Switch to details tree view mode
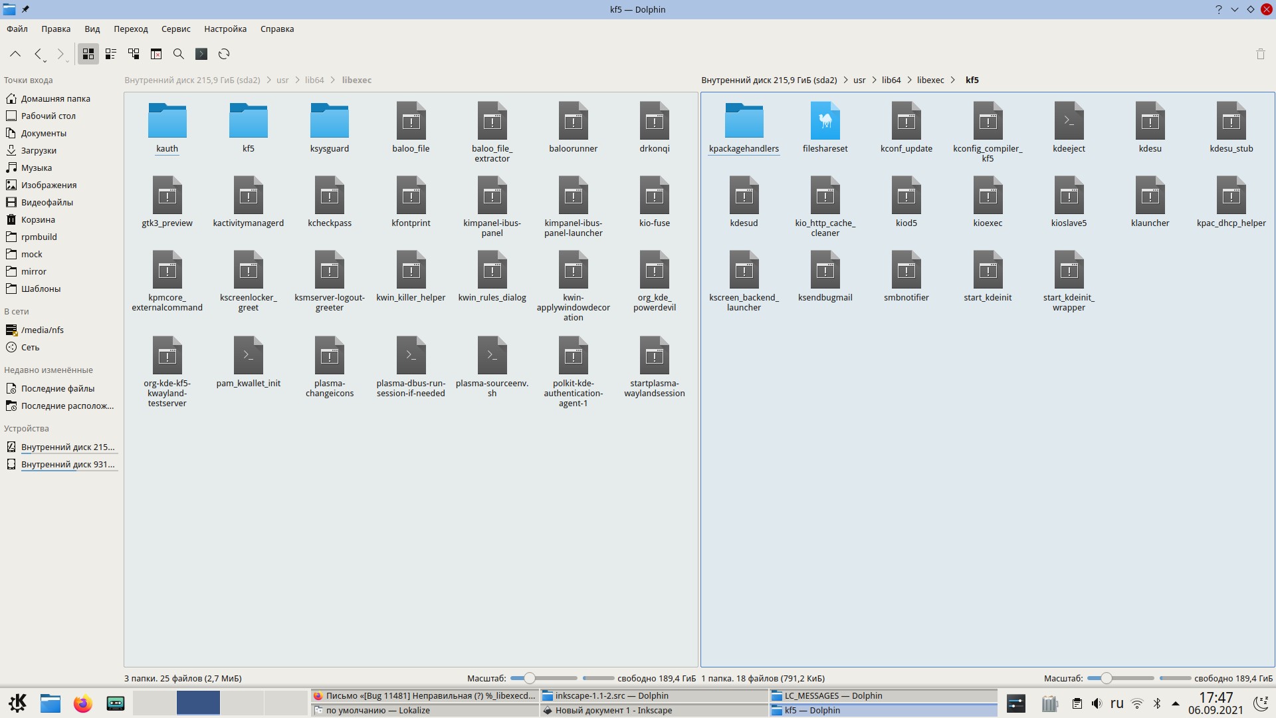Viewport: 1276px width, 718px height. [x=134, y=54]
